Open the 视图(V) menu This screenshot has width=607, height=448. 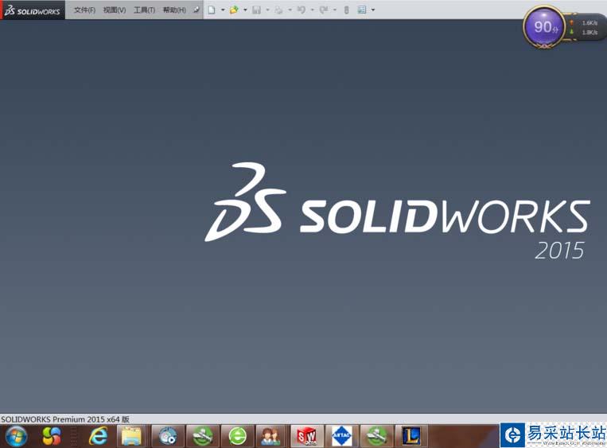pyautogui.click(x=115, y=10)
